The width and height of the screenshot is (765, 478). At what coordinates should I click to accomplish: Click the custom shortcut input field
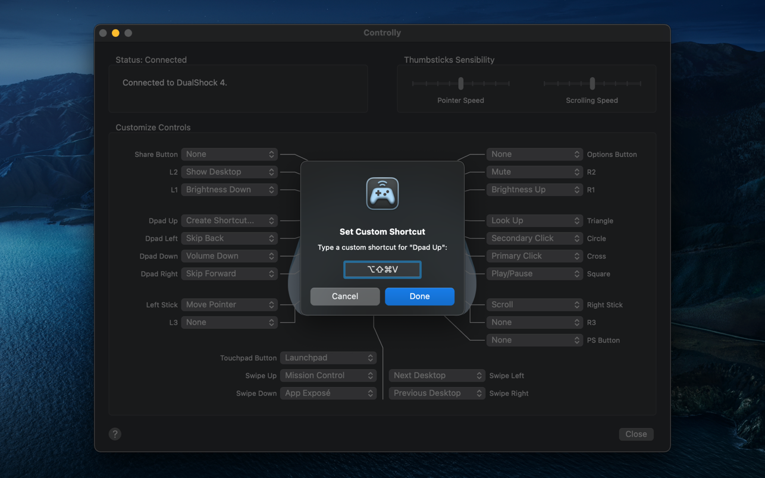point(382,269)
